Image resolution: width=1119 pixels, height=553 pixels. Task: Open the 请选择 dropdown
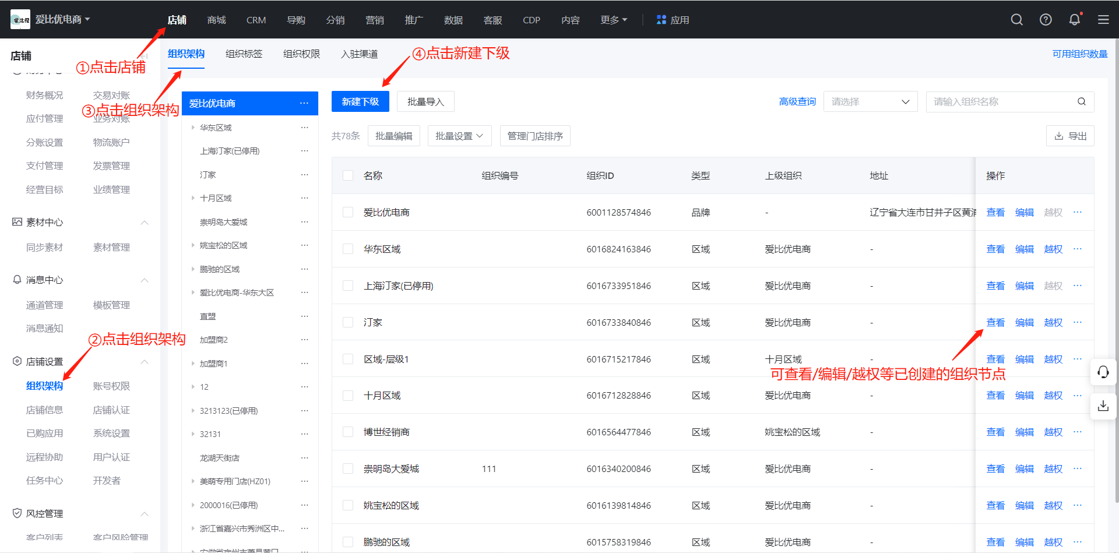click(870, 101)
